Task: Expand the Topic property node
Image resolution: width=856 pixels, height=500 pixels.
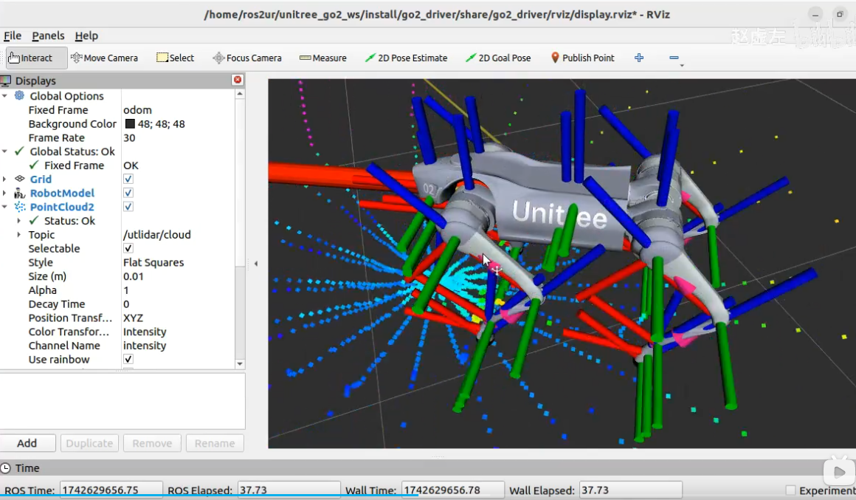Action: 19,234
